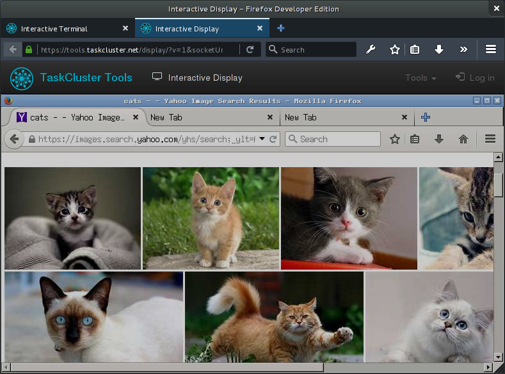Open inner Firefox hamburger menu
This screenshot has height=374, width=505.
(x=490, y=139)
